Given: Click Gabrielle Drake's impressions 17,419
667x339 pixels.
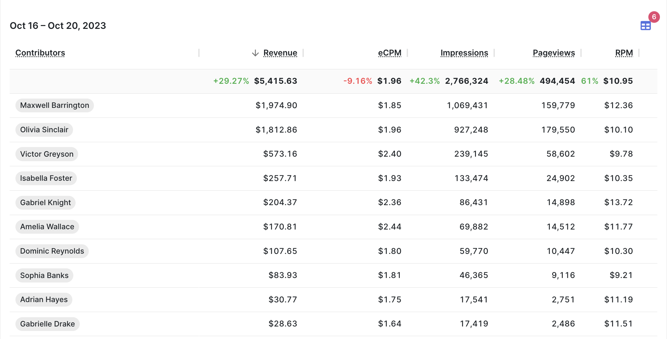Looking at the screenshot, I should point(474,324).
